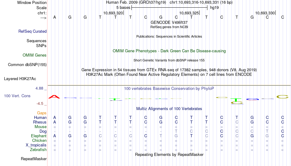Click the red A conservation logo letter
The image size is (291, 166).
click(x=54, y=97)
